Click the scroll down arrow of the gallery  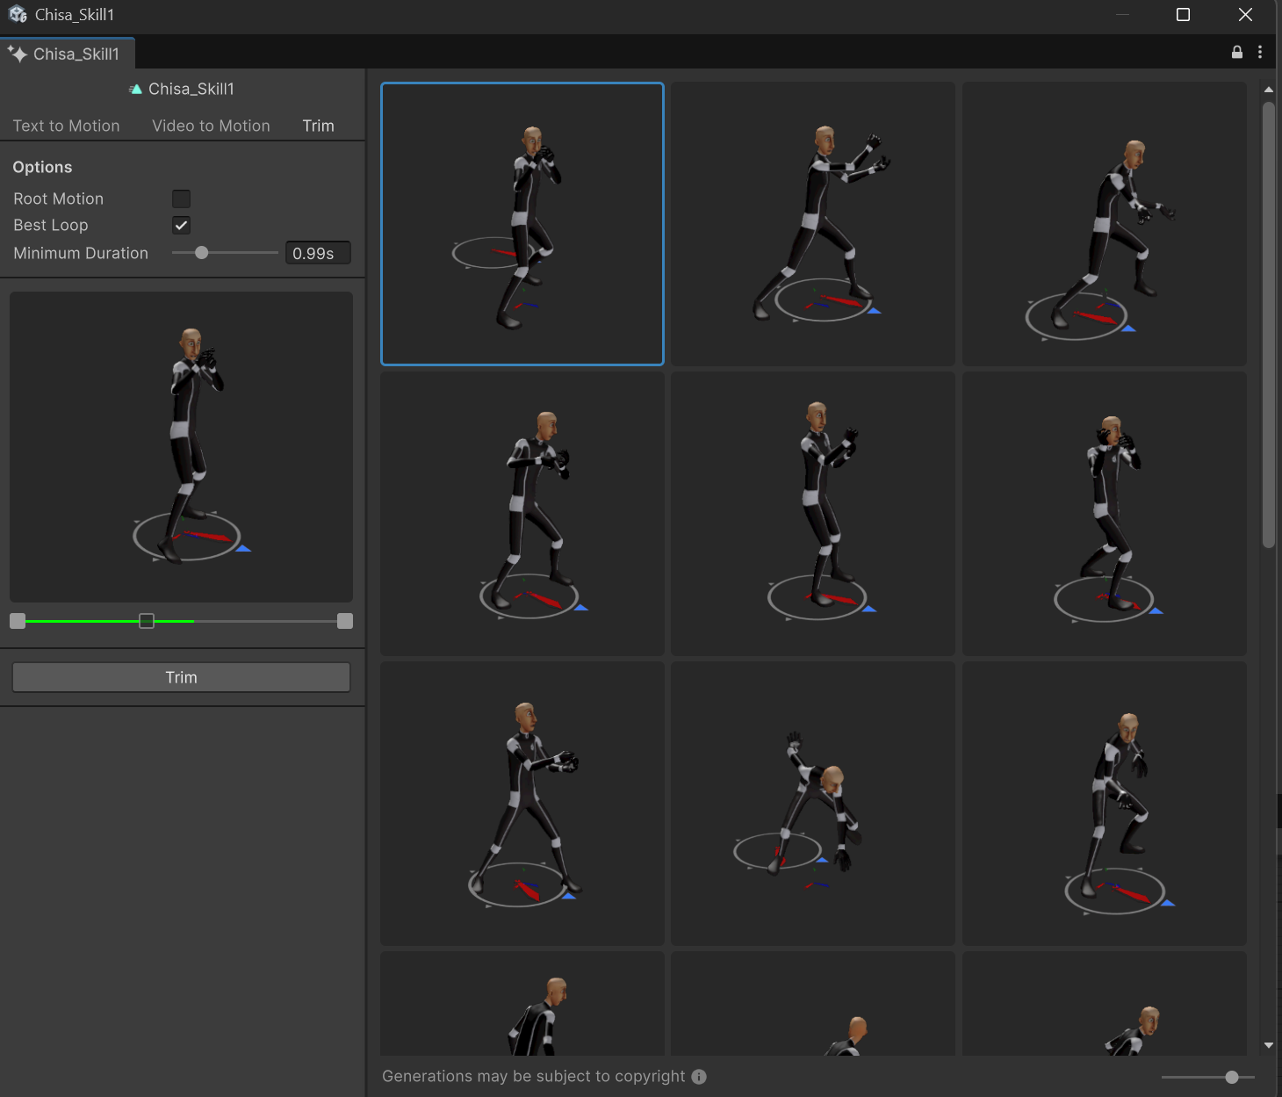coord(1268,1045)
